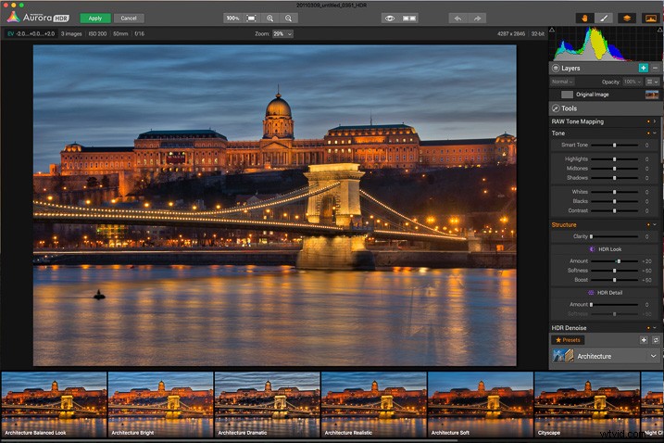
Task: Click the Architecture category thumbnail icon
Action: point(563,356)
